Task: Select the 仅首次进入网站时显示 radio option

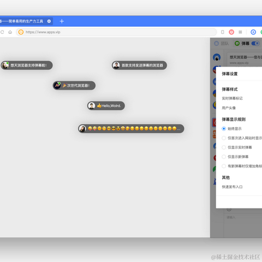Action: [x=224, y=138]
